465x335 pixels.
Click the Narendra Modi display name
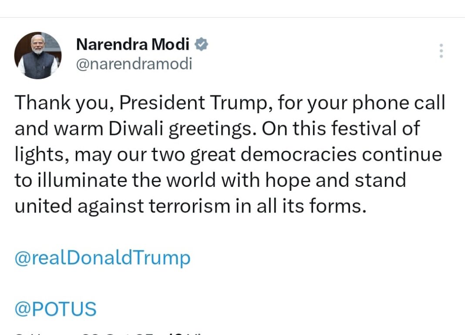pos(132,44)
